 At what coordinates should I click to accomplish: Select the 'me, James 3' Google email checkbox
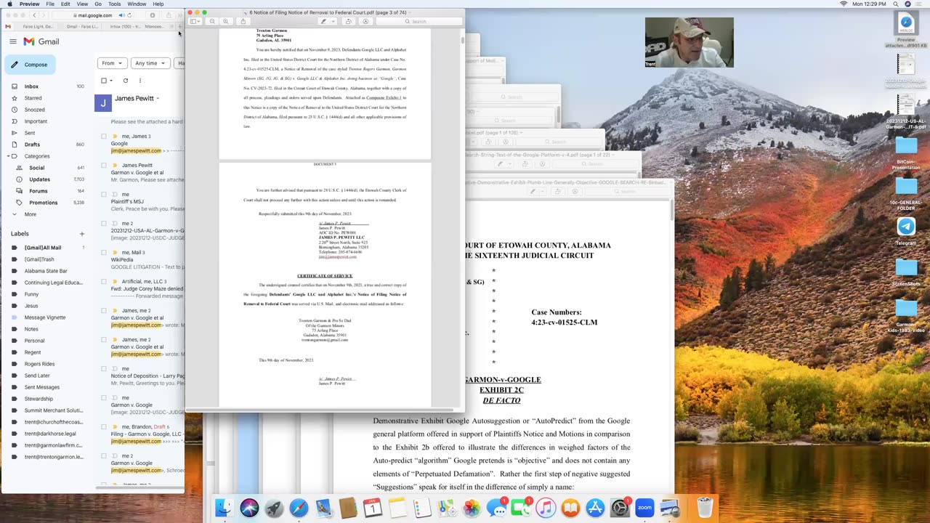104,136
